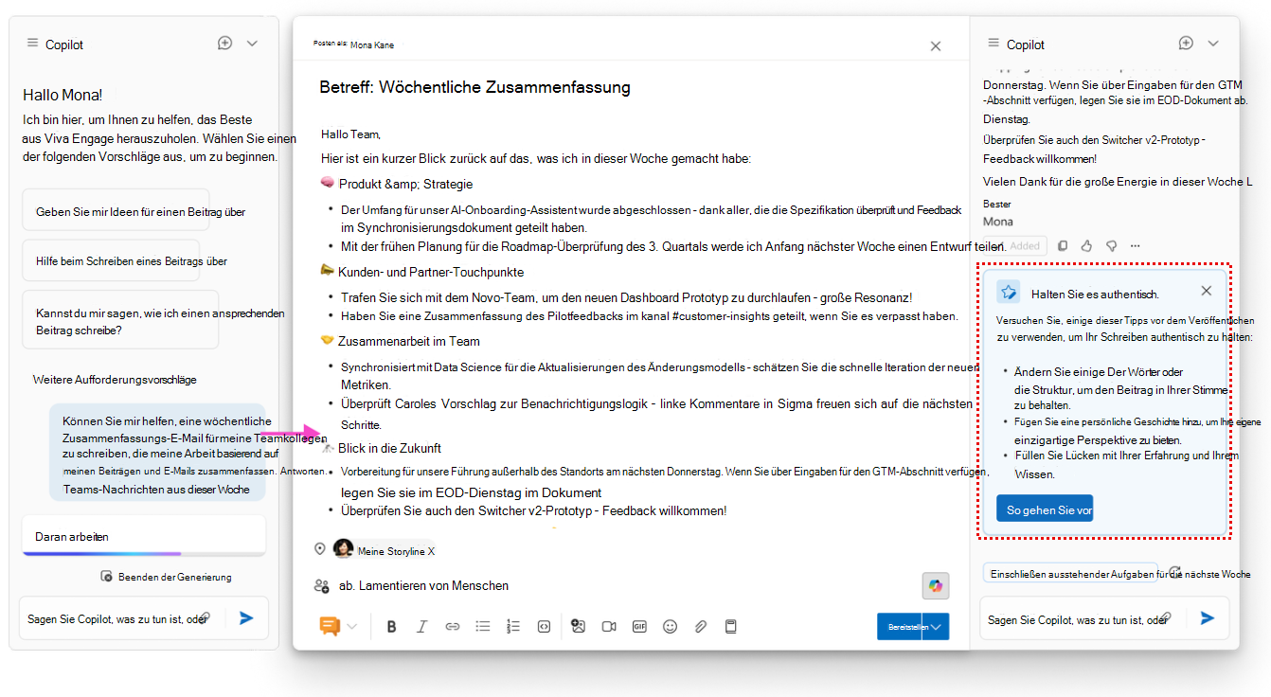Click the sent weekly summary prompt bubble
The width and height of the screenshot is (1271, 697).
(x=157, y=455)
